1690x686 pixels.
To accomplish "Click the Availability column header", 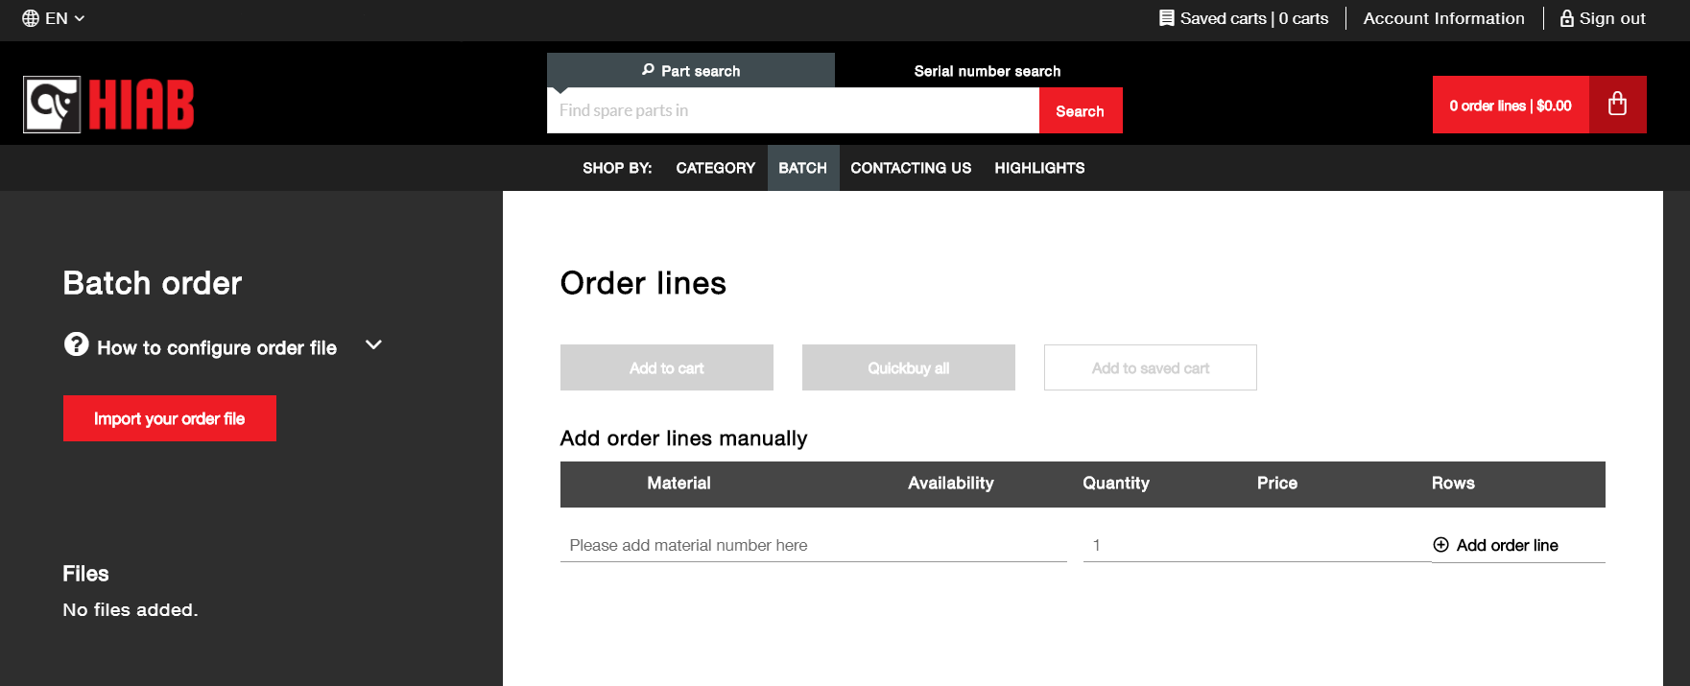I will pos(951,484).
